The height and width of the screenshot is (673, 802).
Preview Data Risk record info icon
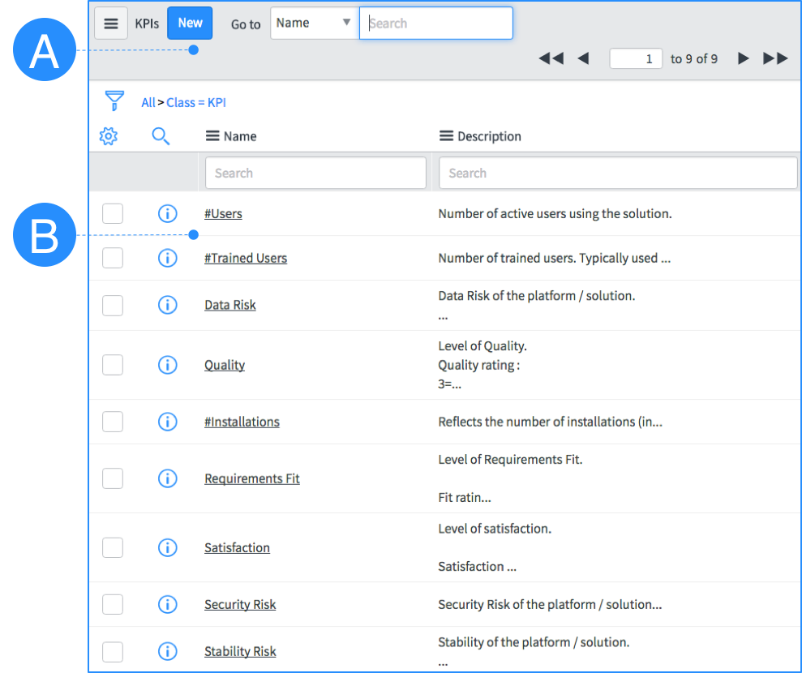pos(167,305)
